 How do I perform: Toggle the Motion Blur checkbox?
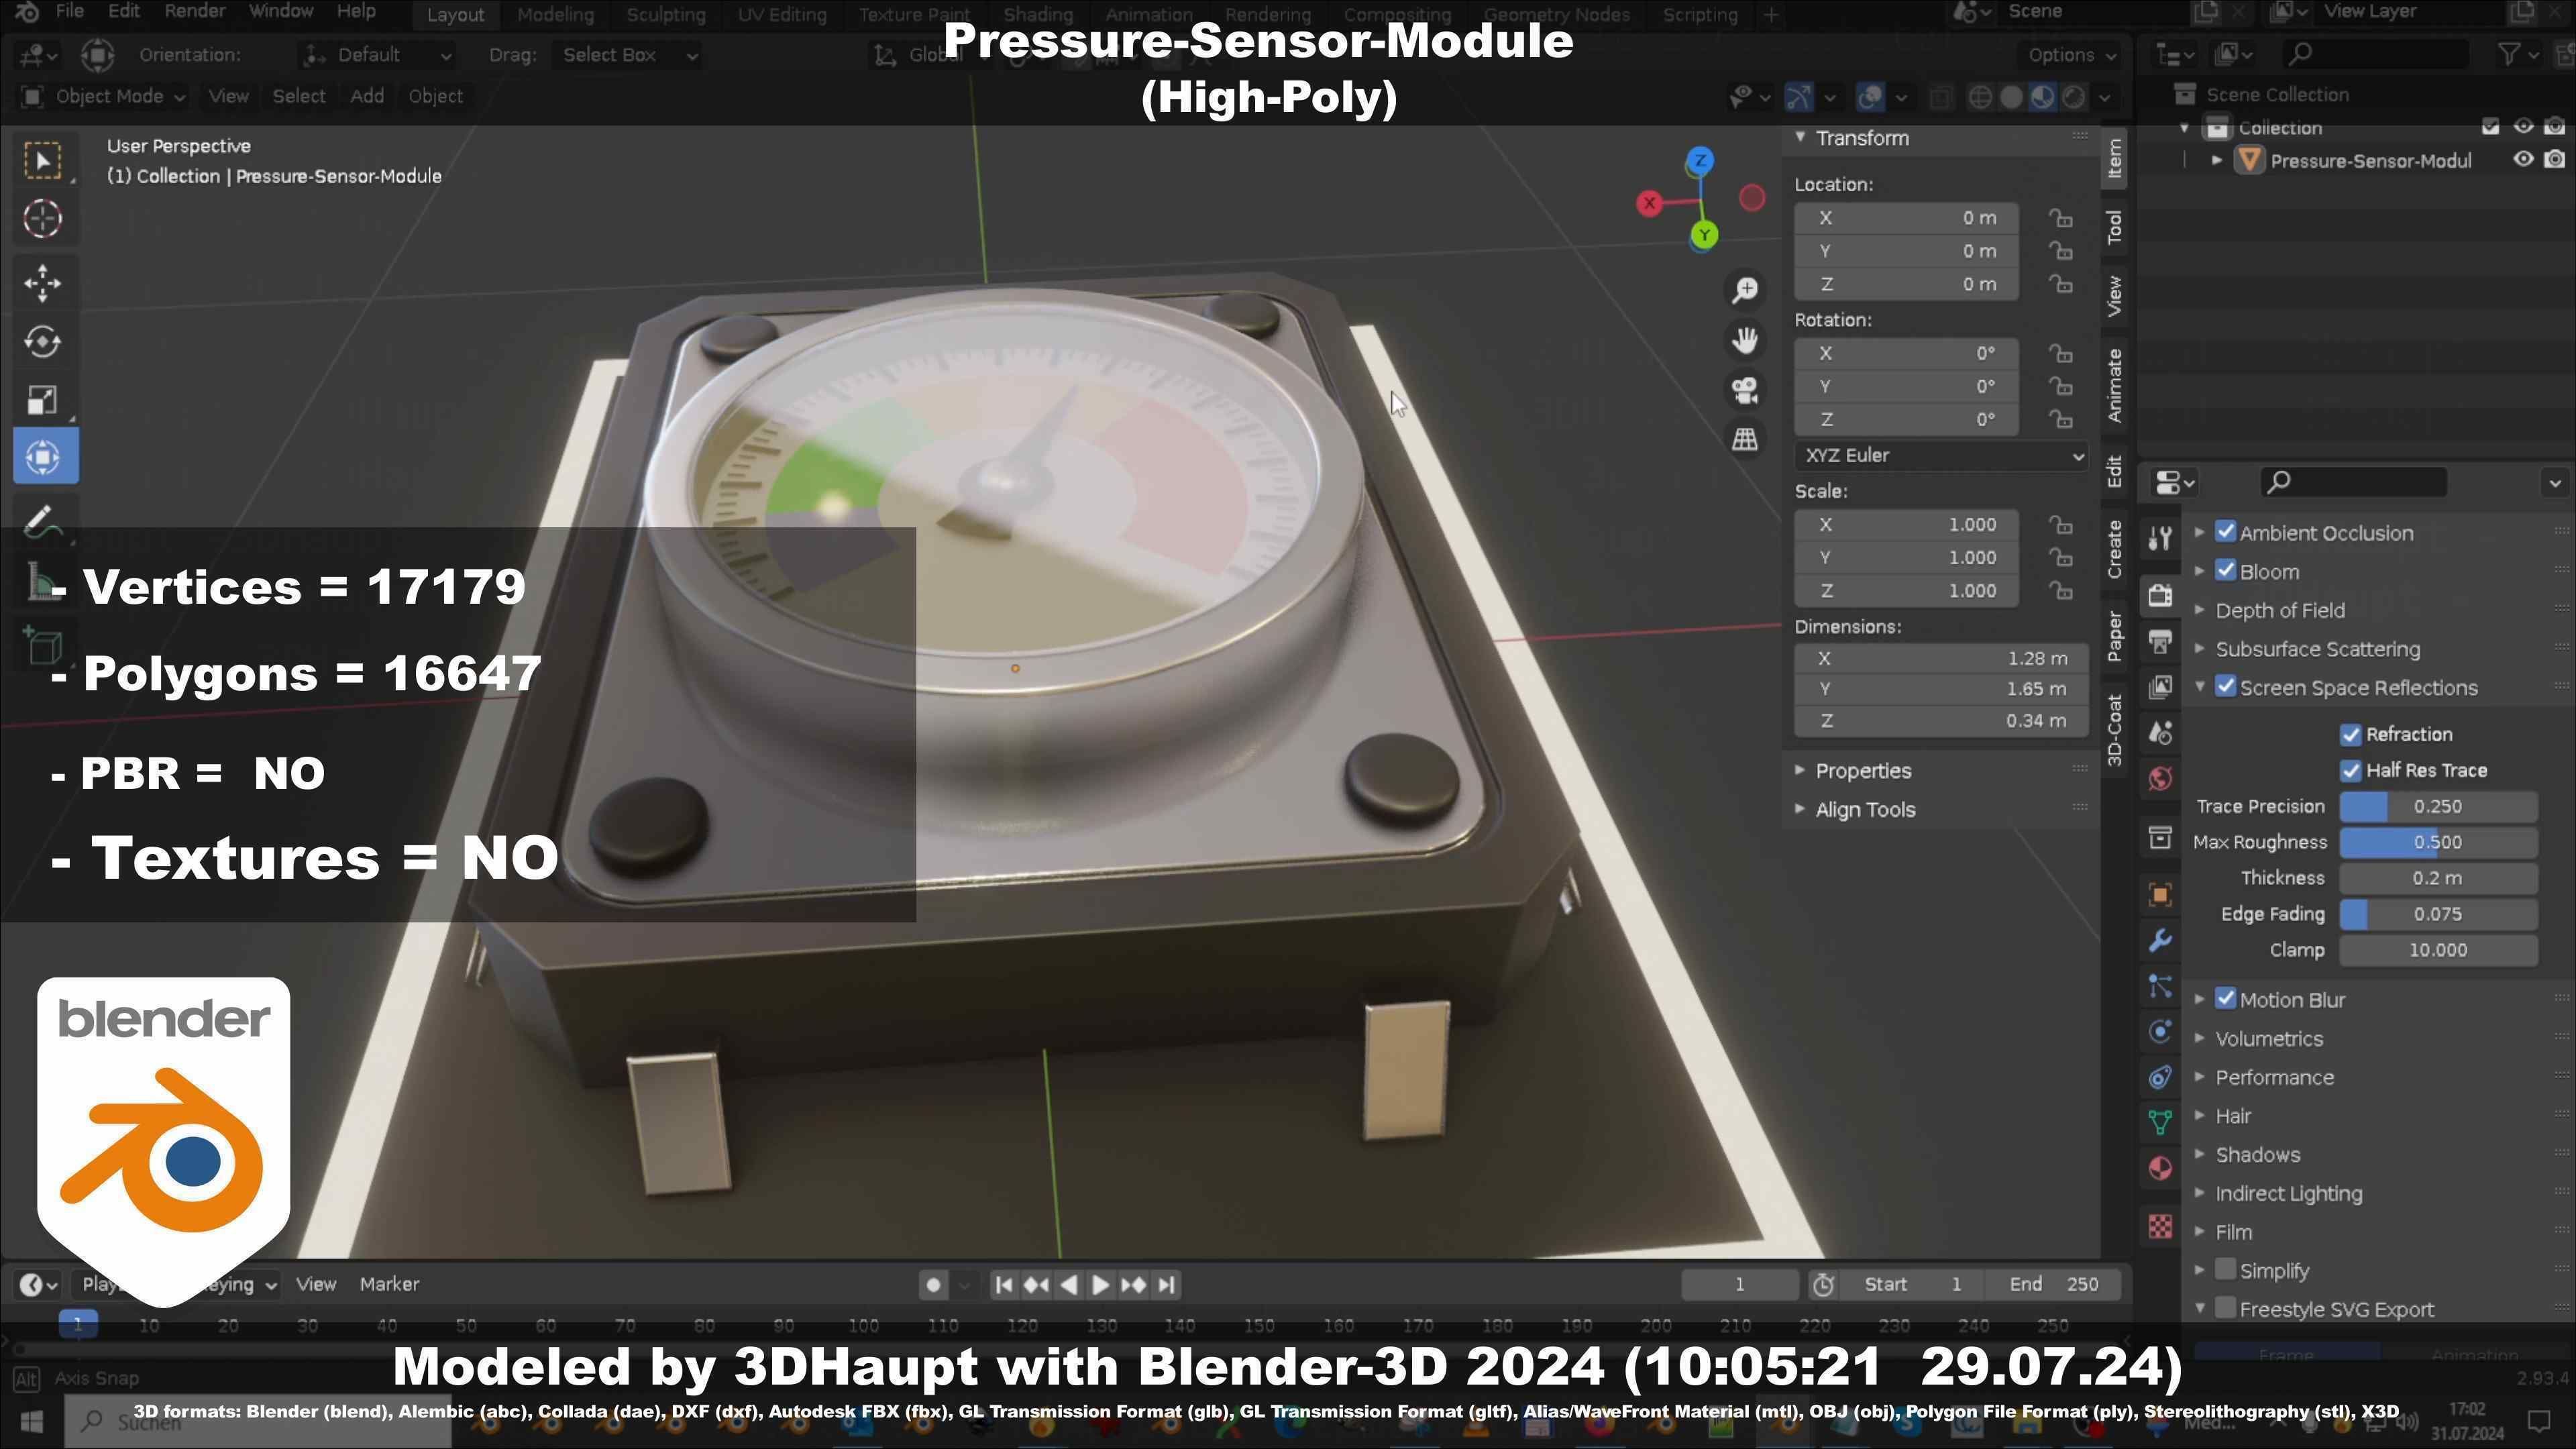2226,999
